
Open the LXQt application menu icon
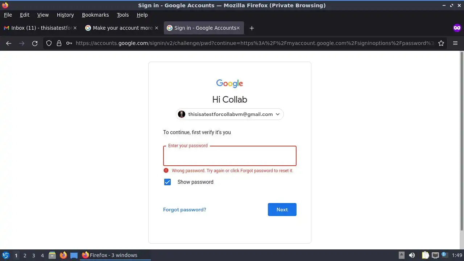click(5, 255)
